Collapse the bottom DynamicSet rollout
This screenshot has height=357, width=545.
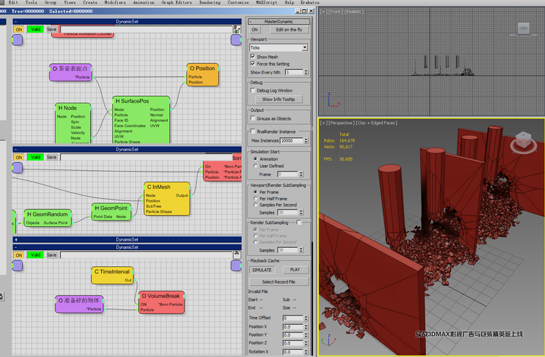[16, 247]
